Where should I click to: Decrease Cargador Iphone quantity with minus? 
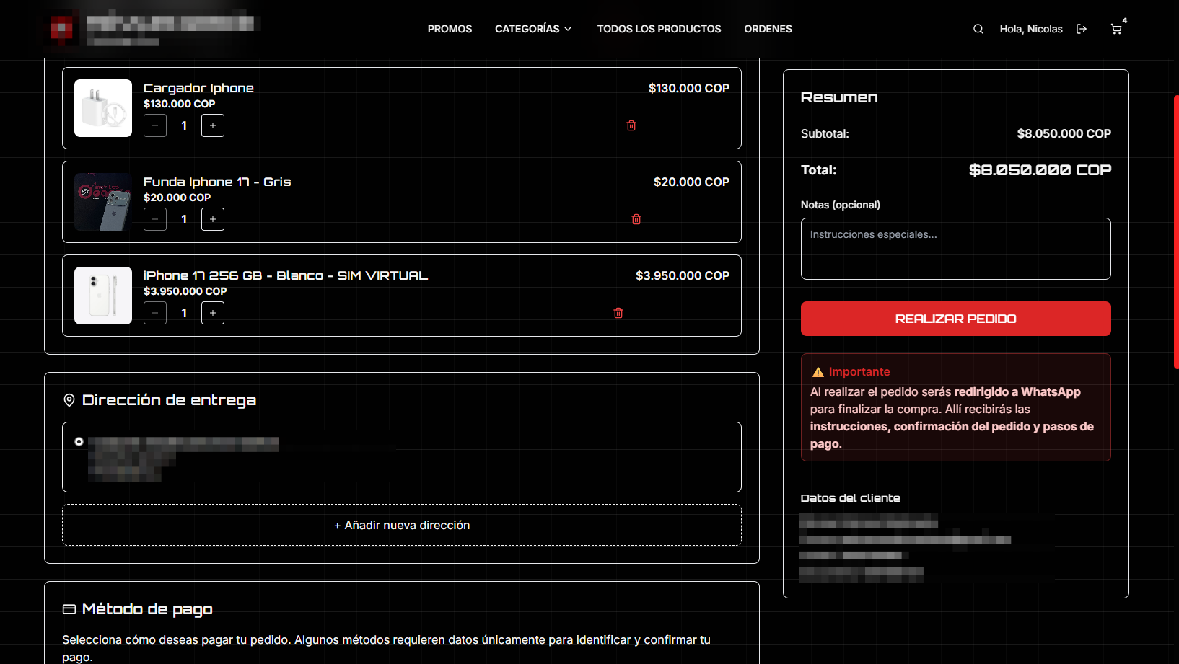point(155,125)
